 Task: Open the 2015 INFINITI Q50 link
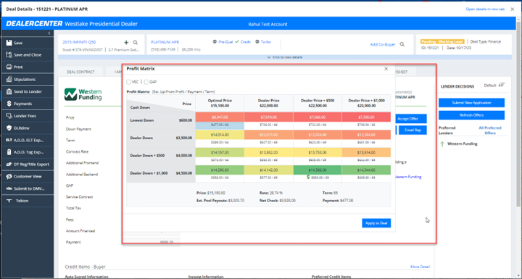(79, 42)
